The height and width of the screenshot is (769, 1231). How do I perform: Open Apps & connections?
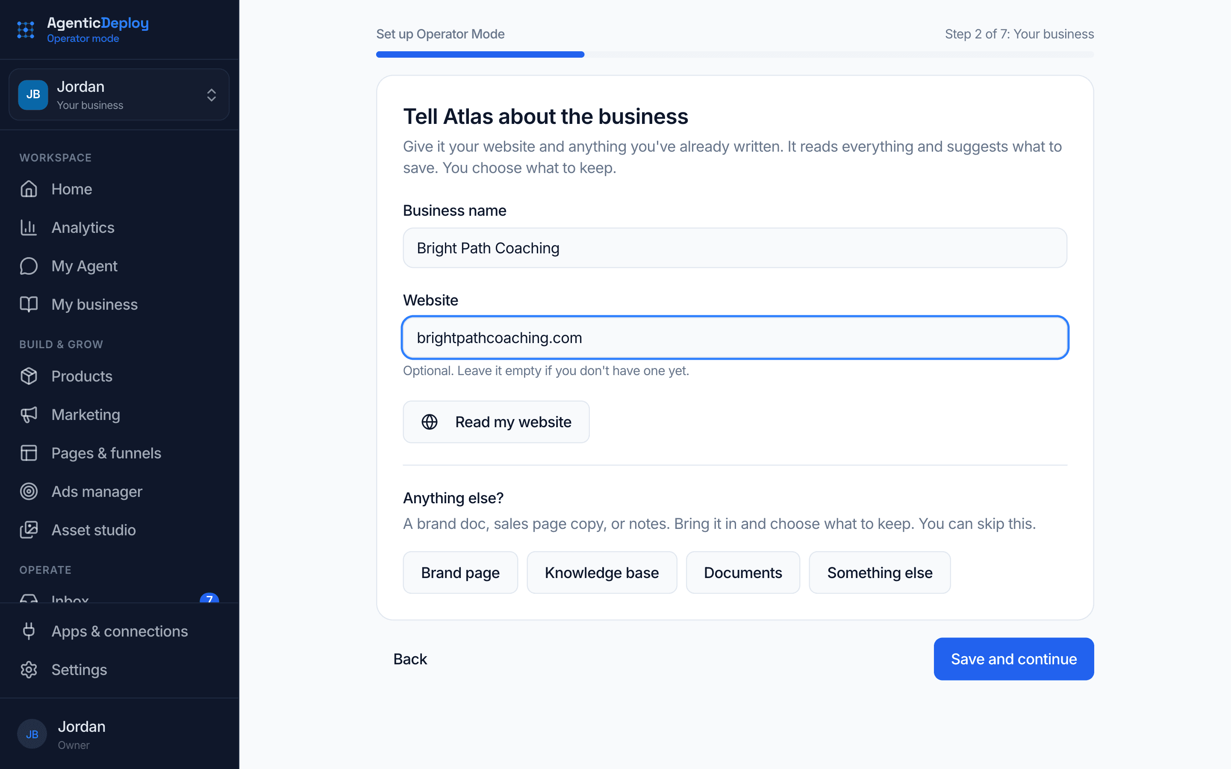pyautogui.click(x=120, y=631)
